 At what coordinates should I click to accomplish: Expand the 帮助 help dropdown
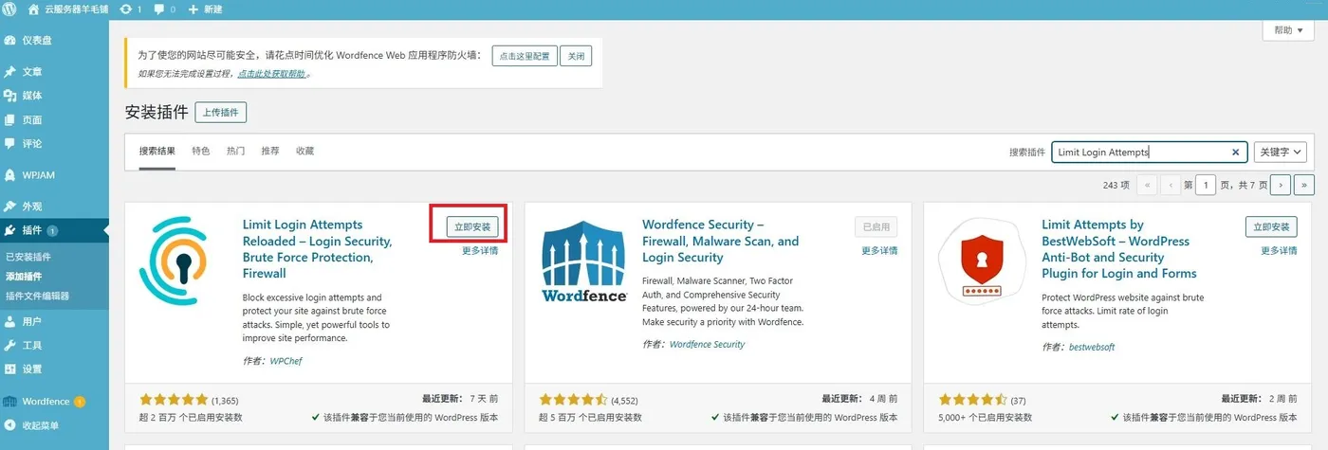point(1287,30)
